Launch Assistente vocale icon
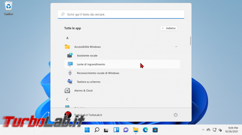Screen dimensions: 242x135 tap(70, 55)
